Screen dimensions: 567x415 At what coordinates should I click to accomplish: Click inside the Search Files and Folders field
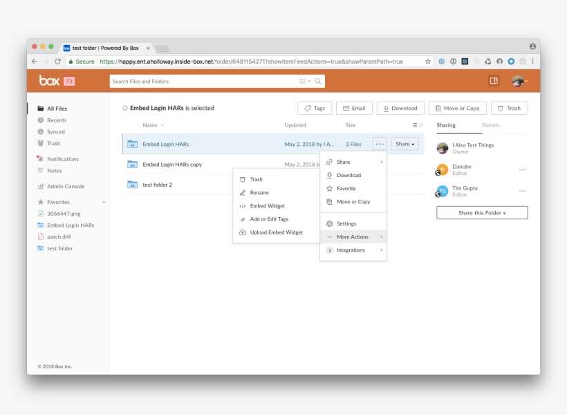194,81
